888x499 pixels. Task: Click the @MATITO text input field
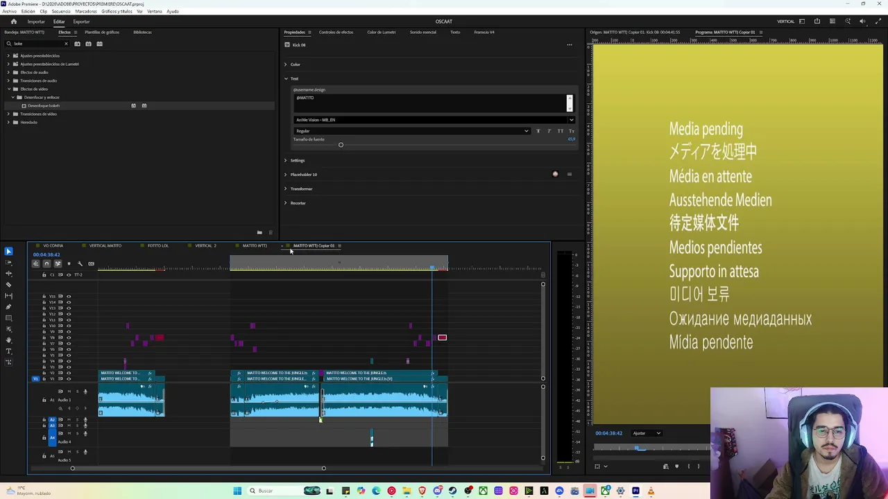coord(430,103)
